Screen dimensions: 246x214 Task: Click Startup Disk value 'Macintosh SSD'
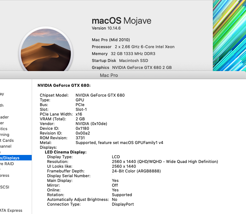click(x=133, y=61)
